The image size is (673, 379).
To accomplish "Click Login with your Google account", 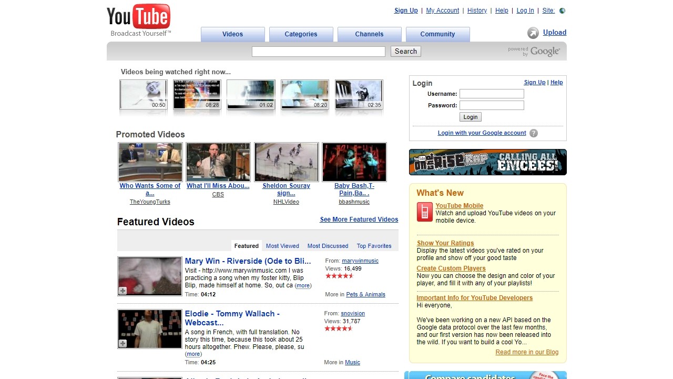I will 482,133.
